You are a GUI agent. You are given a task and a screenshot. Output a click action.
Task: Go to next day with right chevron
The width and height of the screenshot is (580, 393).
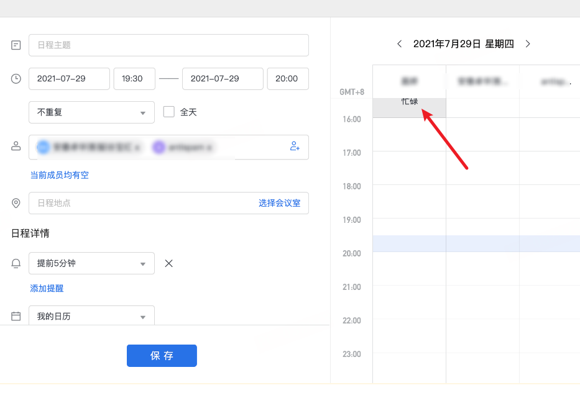tap(528, 44)
